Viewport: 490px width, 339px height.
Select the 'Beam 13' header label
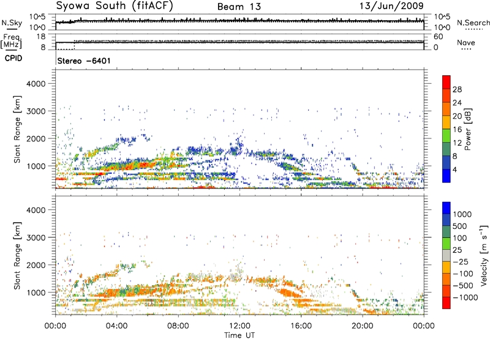pyautogui.click(x=239, y=7)
